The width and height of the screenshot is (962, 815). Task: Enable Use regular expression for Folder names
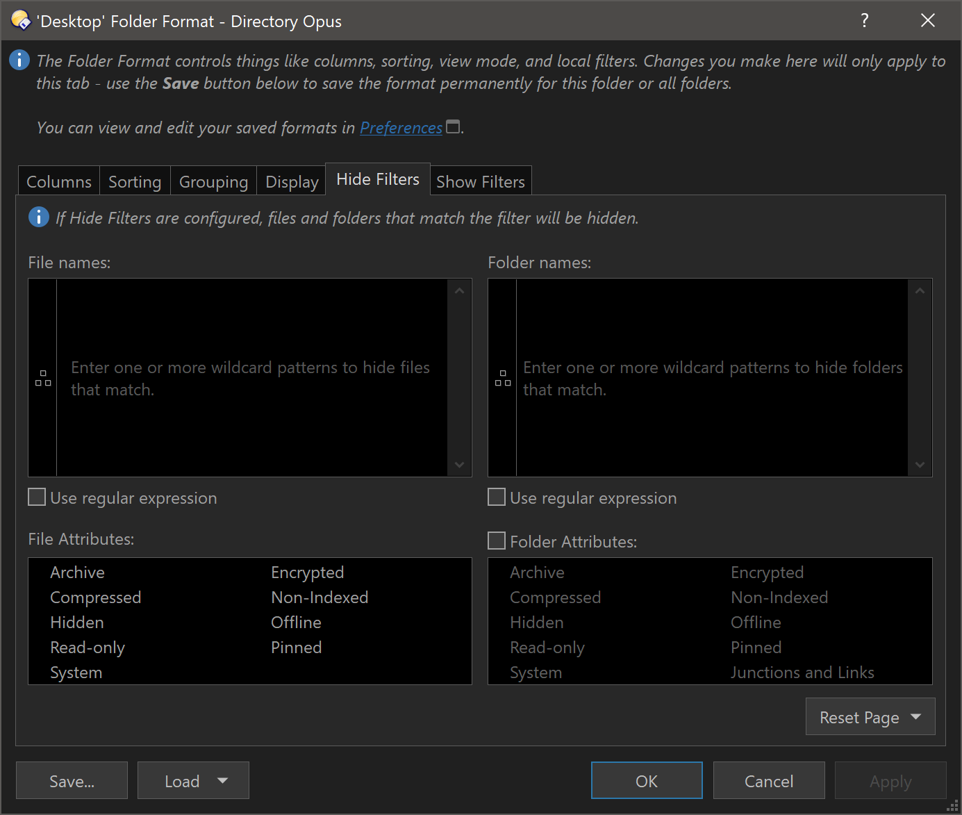[x=497, y=497]
